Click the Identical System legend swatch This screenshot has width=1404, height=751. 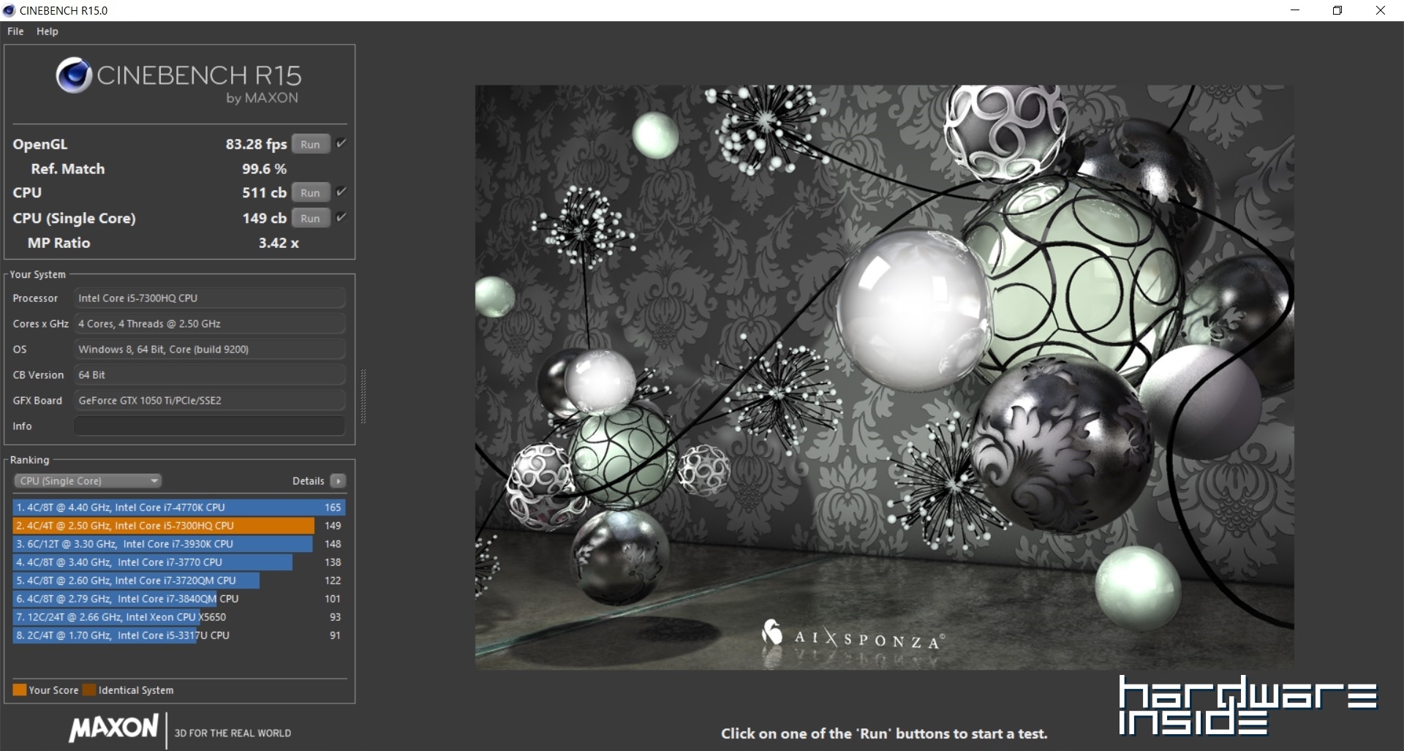[89, 690]
